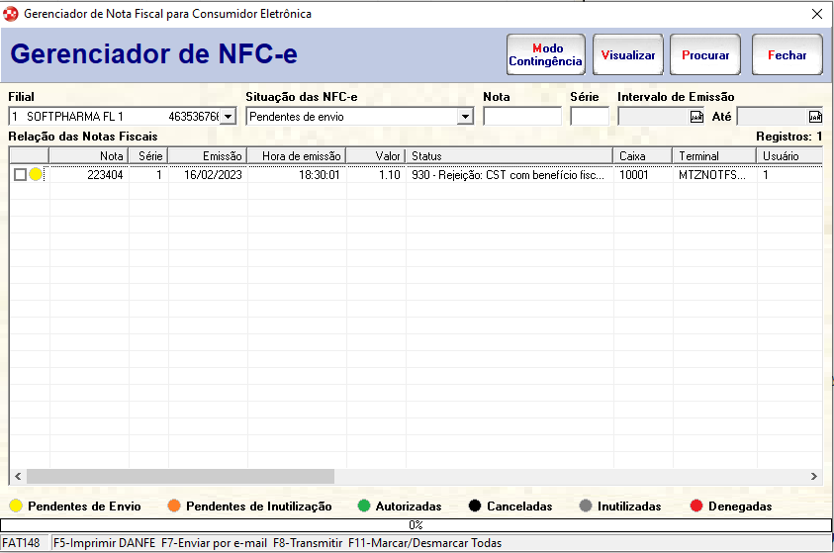834x553 pixels.
Task: Click the Fechar button
Action: coord(788,54)
